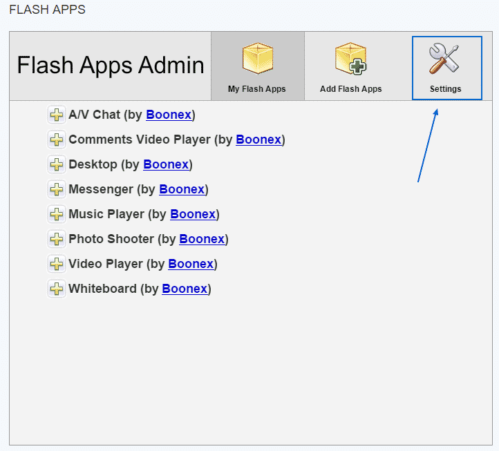Click the 'FLASH APPS' page heading

[x=48, y=10]
